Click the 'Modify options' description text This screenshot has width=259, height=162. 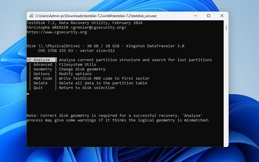(75, 74)
